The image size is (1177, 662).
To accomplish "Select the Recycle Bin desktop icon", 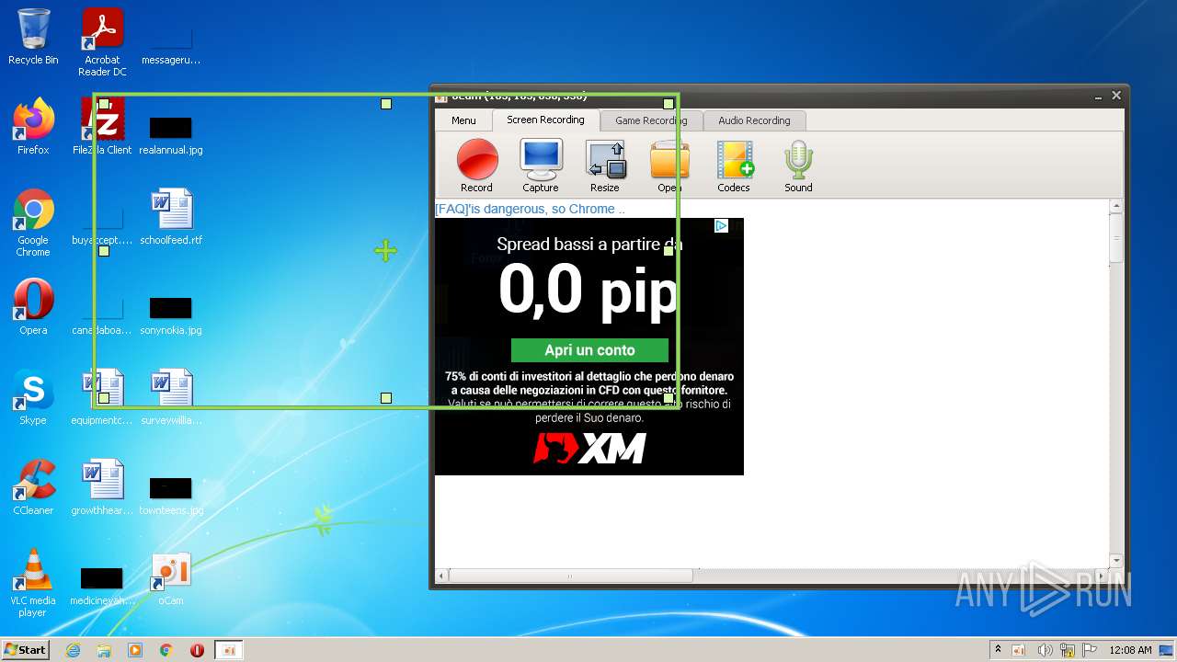I will click(x=33, y=37).
